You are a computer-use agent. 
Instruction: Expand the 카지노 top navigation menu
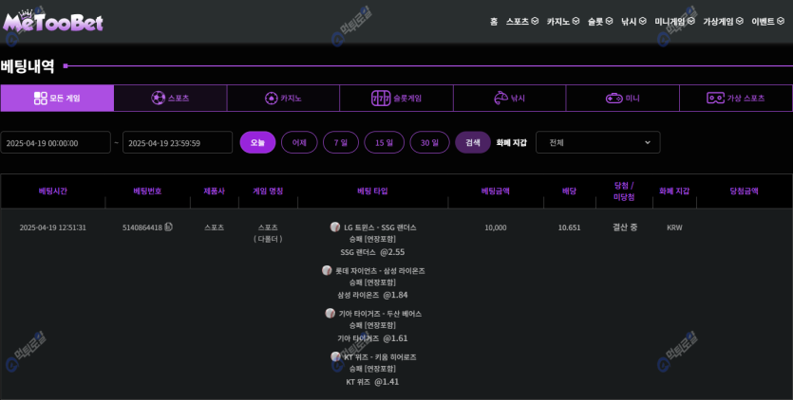(562, 21)
